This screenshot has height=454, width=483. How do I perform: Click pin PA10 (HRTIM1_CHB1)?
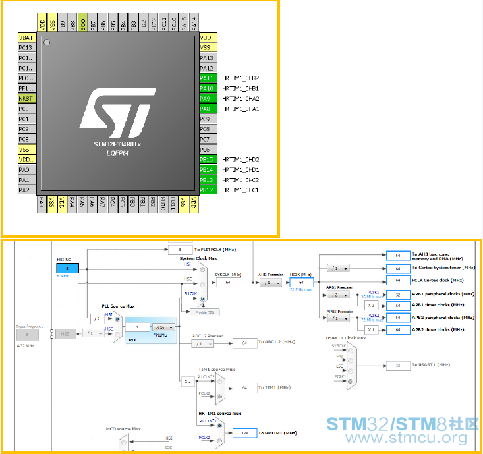(208, 88)
